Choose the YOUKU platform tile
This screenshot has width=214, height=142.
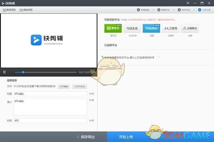pyautogui.click(x=151, y=29)
